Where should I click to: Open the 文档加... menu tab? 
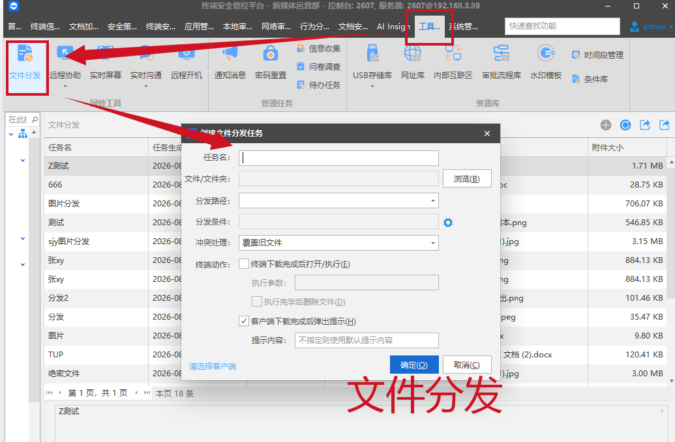(x=83, y=27)
